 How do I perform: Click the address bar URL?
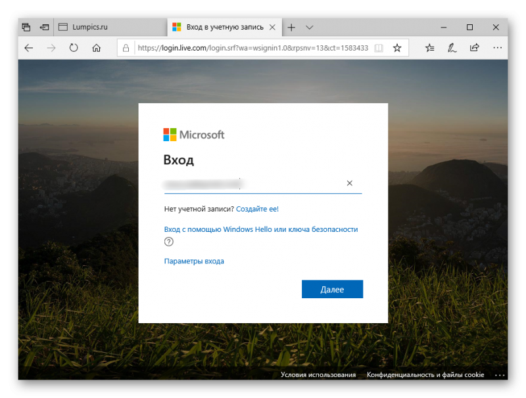tap(253, 48)
